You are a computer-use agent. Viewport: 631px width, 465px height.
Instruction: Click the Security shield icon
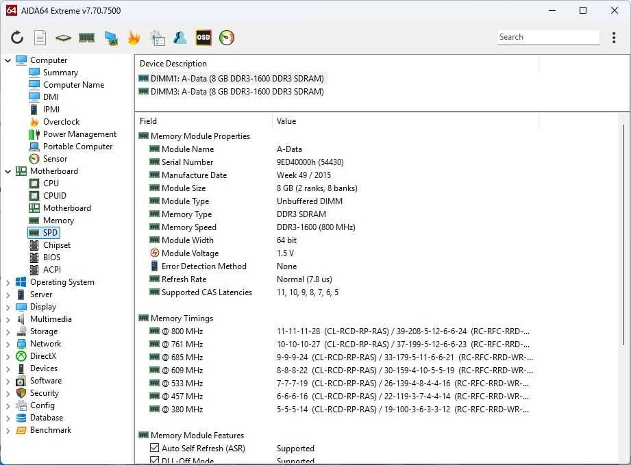[x=21, y=393]
